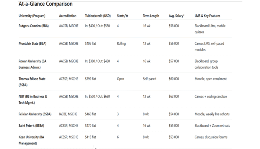Click the "University (Program)" column header
Viewport: 260px width, 149px height.
32,16
